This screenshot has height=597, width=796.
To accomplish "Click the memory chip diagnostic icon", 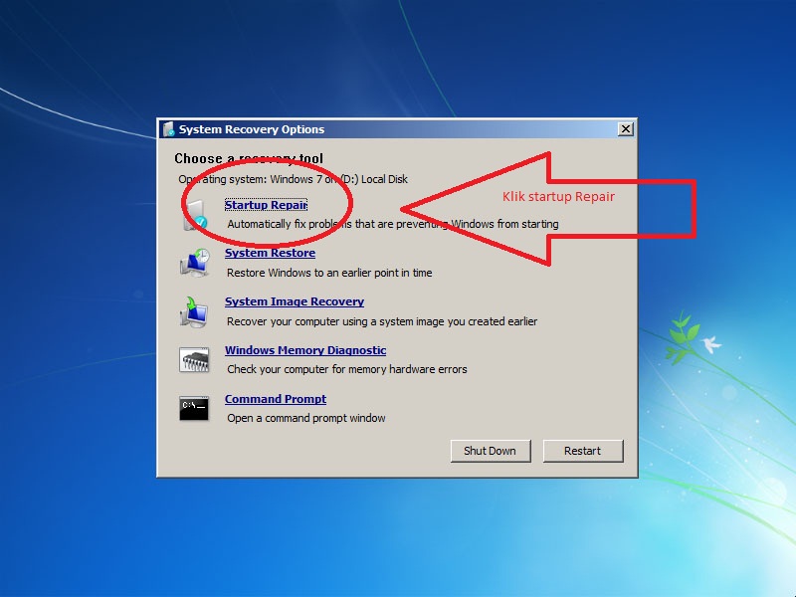I will click(194, 360).
